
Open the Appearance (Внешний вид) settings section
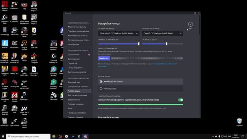click(74, 82)
